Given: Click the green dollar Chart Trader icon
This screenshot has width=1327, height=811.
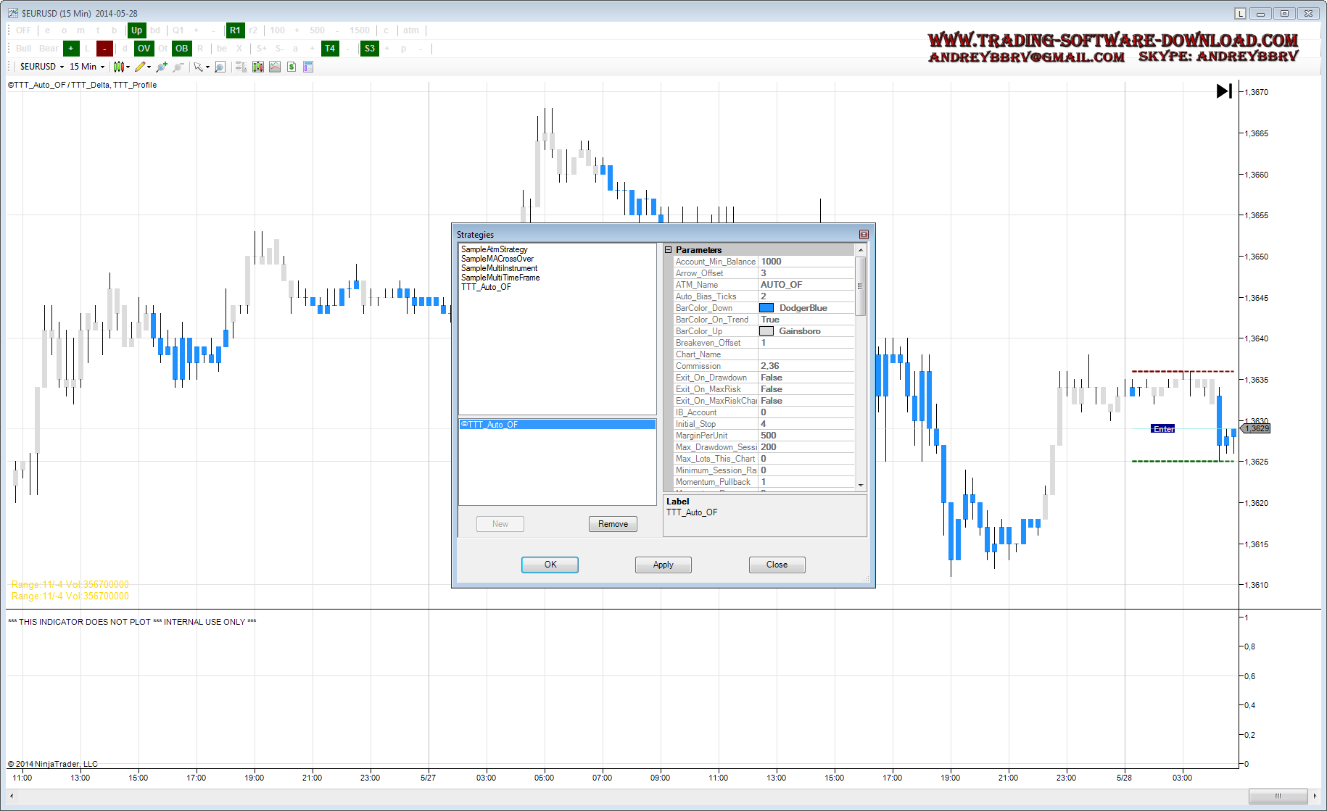Looking at the screenshot, I should click(x=292, y=67).
